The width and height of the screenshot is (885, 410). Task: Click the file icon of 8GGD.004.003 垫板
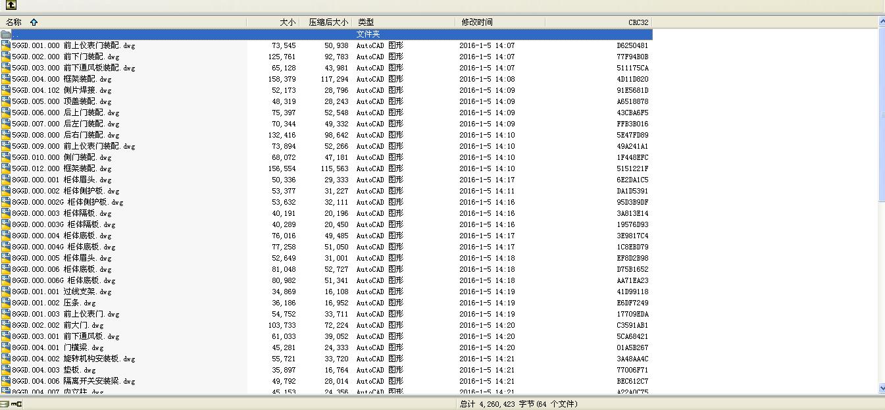tap(6, 370)
